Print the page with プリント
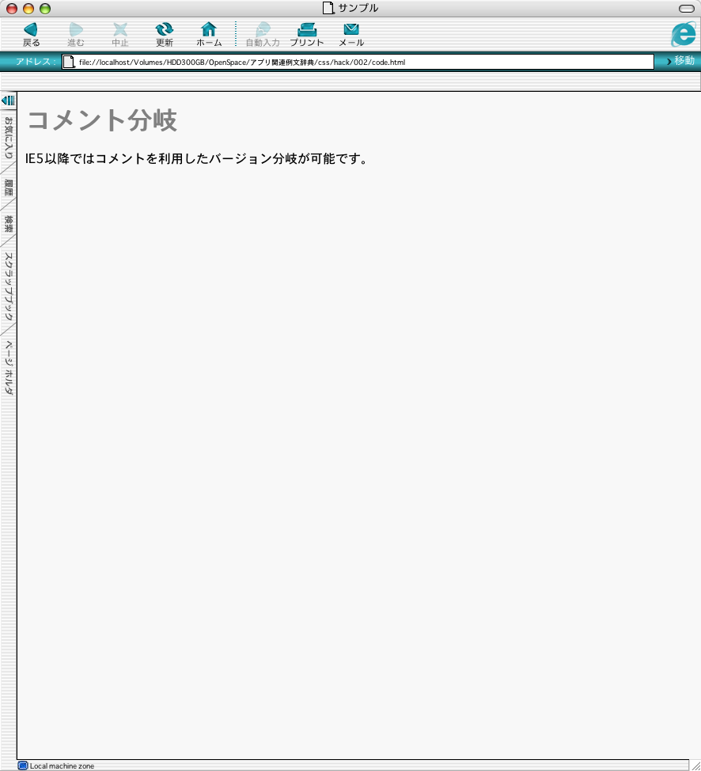The image size is (701, 771). tap(307, 34)
